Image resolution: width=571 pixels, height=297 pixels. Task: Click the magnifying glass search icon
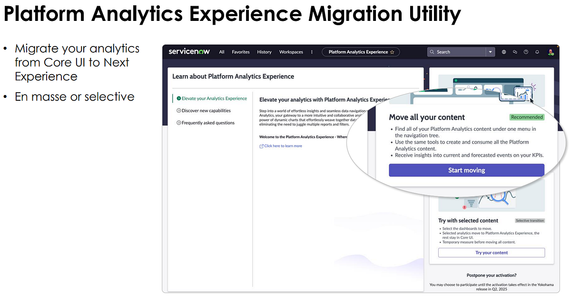point(431,52)
